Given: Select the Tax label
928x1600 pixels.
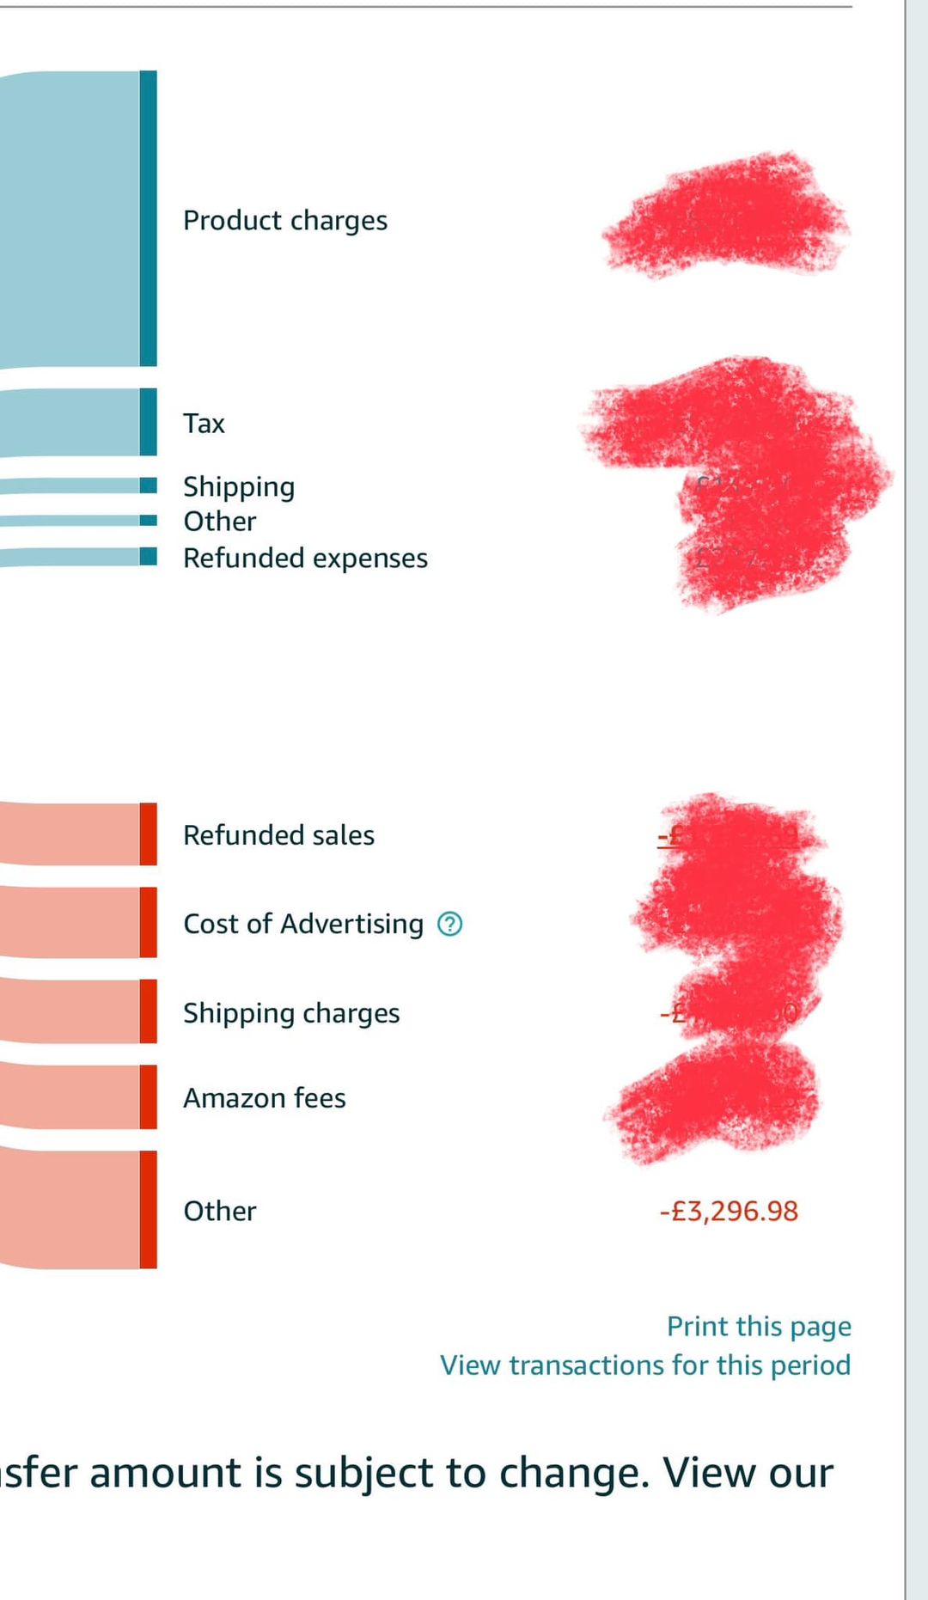Looking at the screenshot, I should click(x=204, y=423).
